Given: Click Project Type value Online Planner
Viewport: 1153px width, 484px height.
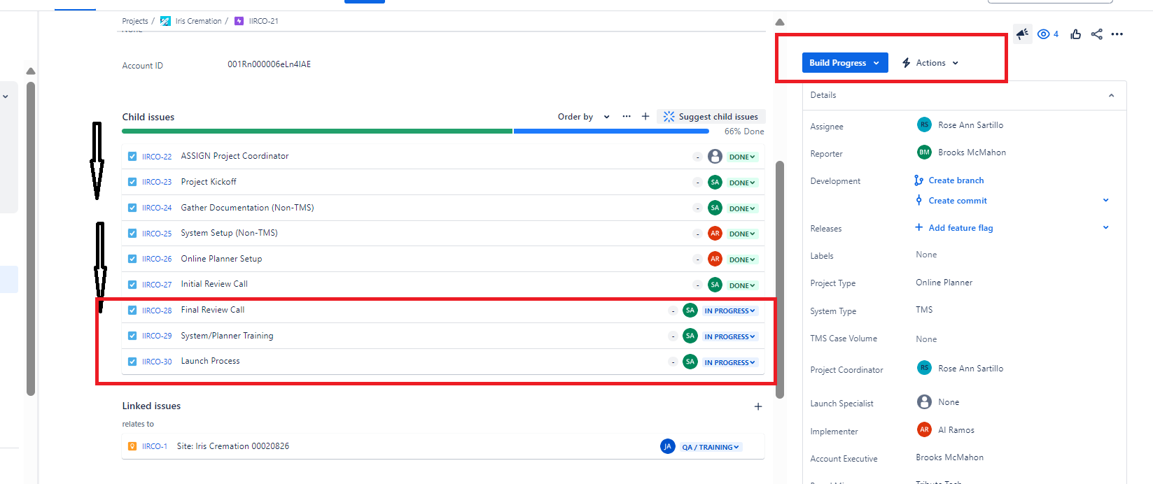Looking at the screenshot, I should pos(944,283).
